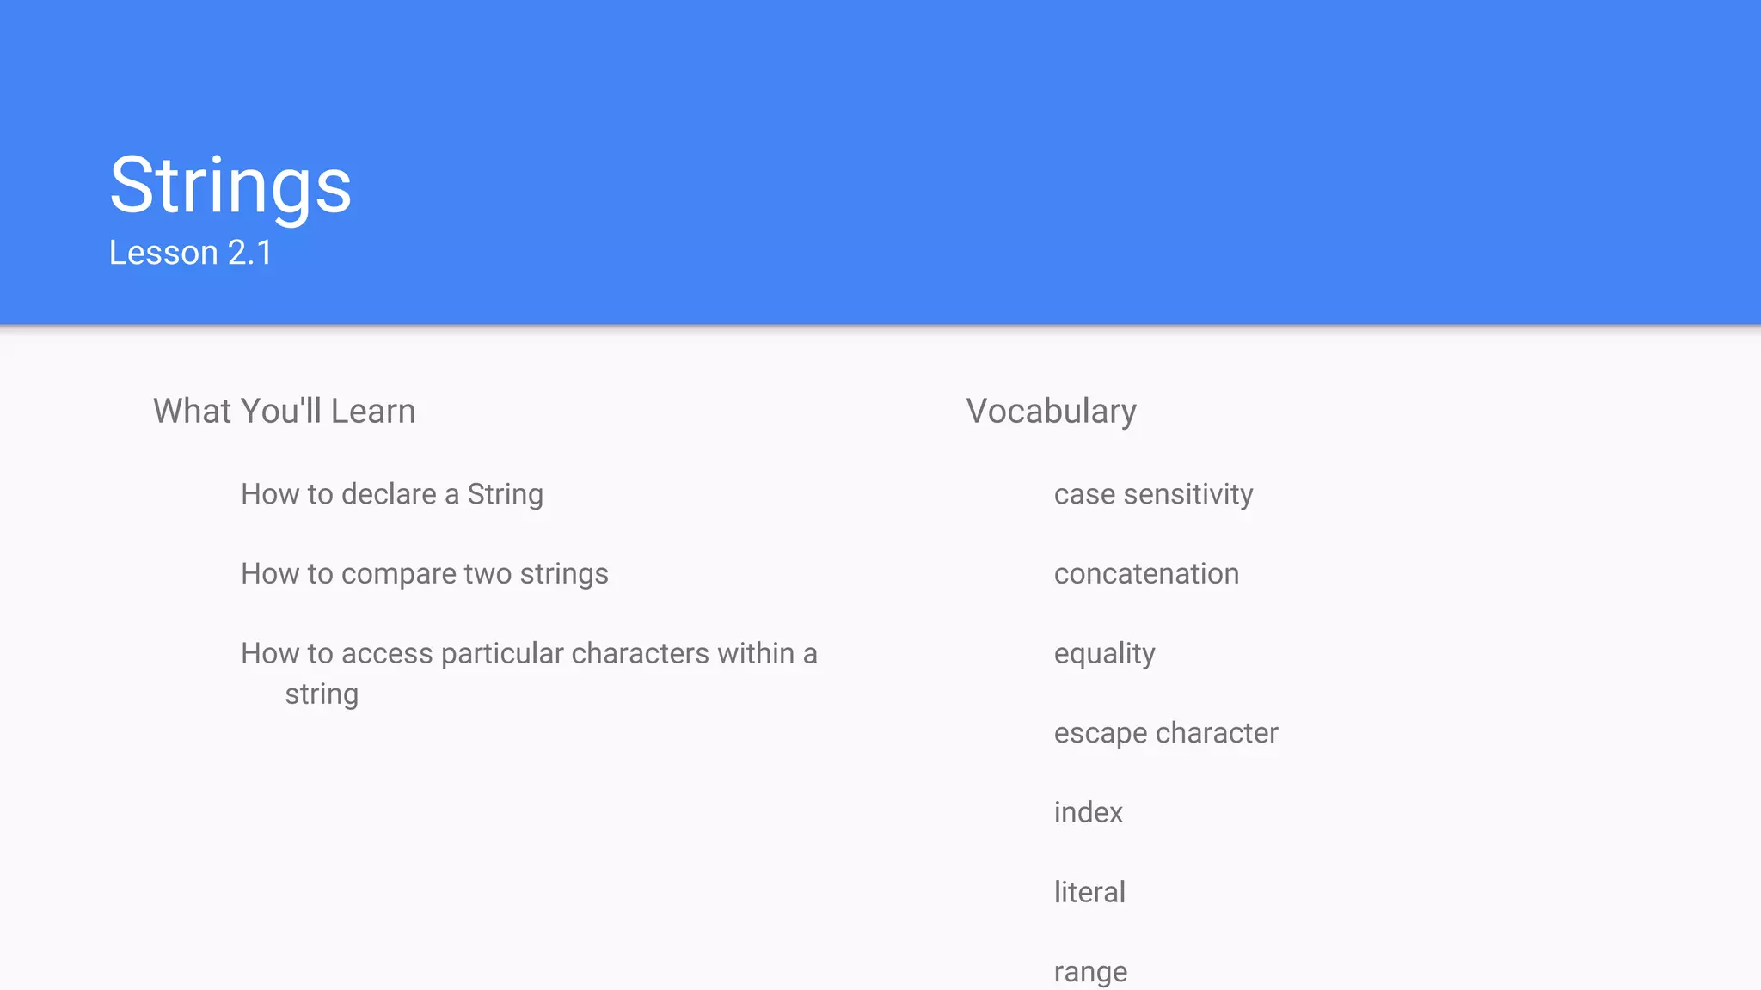Select 'How to compare two strings' line

pos(425,574)
